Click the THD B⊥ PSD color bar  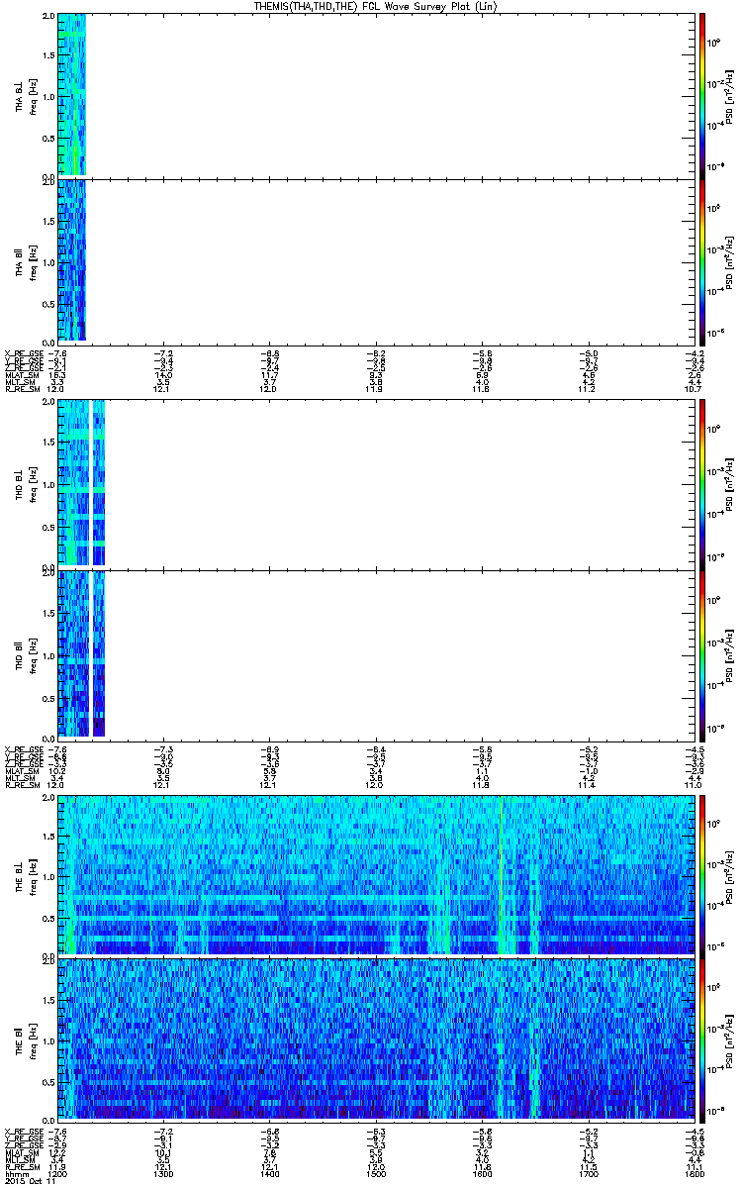tap(701, 483)
